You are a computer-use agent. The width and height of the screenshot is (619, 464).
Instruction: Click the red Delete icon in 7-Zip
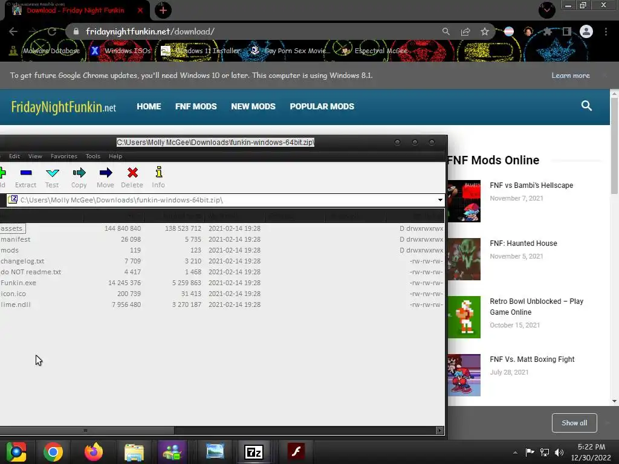132,173
